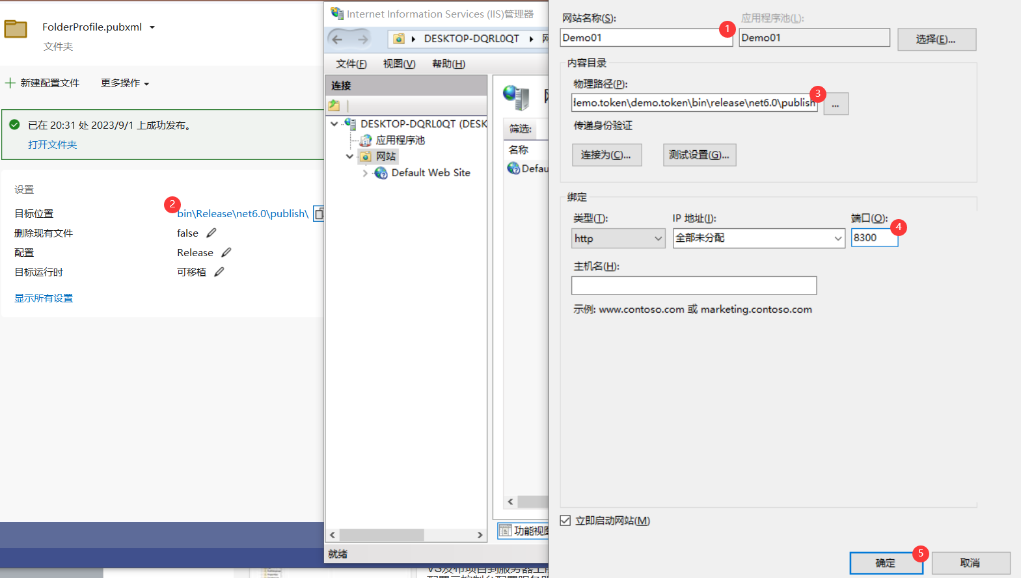Open the 打开文件夹 link
This screenshot has height=578, width=1021.
coord(52,144)
